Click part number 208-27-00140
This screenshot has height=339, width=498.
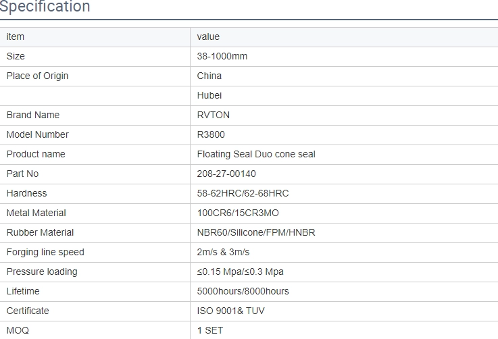226,174
